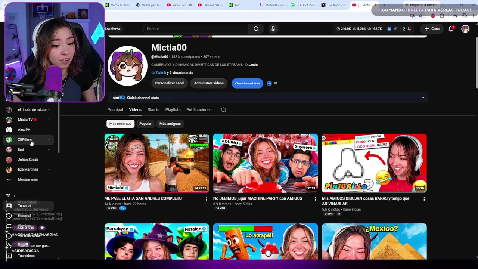Play the Machine Party con Amigos thumbnail
This screenshot has height=269, width=478.
click(x=266, y=163)
